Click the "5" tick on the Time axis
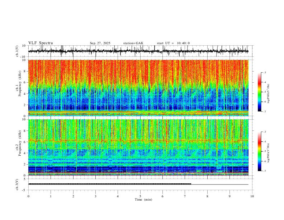Screen dimensions: 284x220 tap(140, 196)
